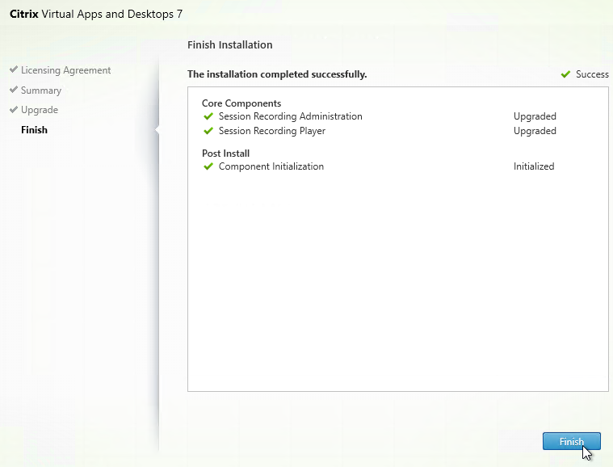Click the checkmark beside Licensing Agreement
This screenshot has height=467, width=613.
click(14, 69)
